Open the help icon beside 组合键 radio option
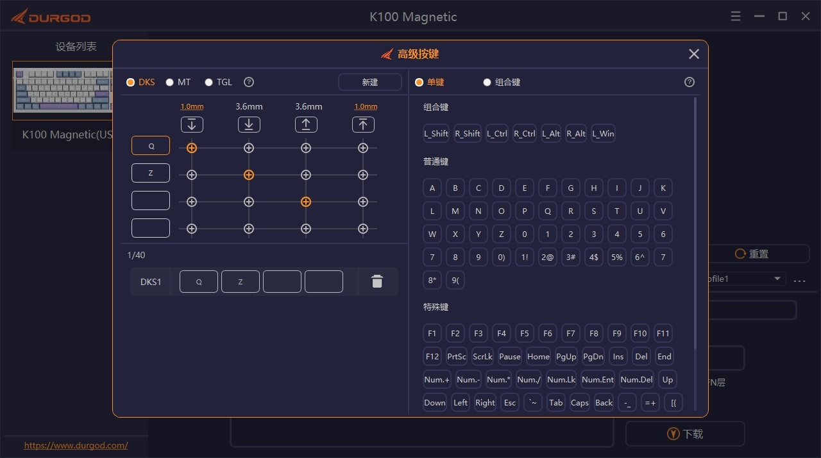Image resolution: width=821 pixels, height=458 pixels. 690,82
